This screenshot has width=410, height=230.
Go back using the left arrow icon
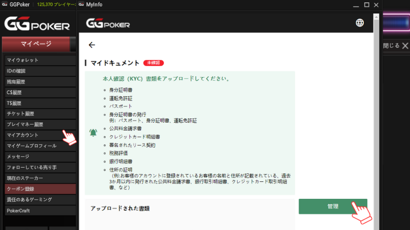[92, 45]
